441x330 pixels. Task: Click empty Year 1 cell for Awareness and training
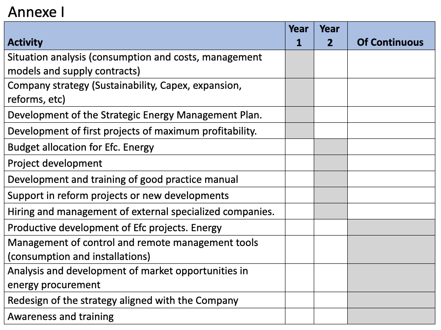299,316
